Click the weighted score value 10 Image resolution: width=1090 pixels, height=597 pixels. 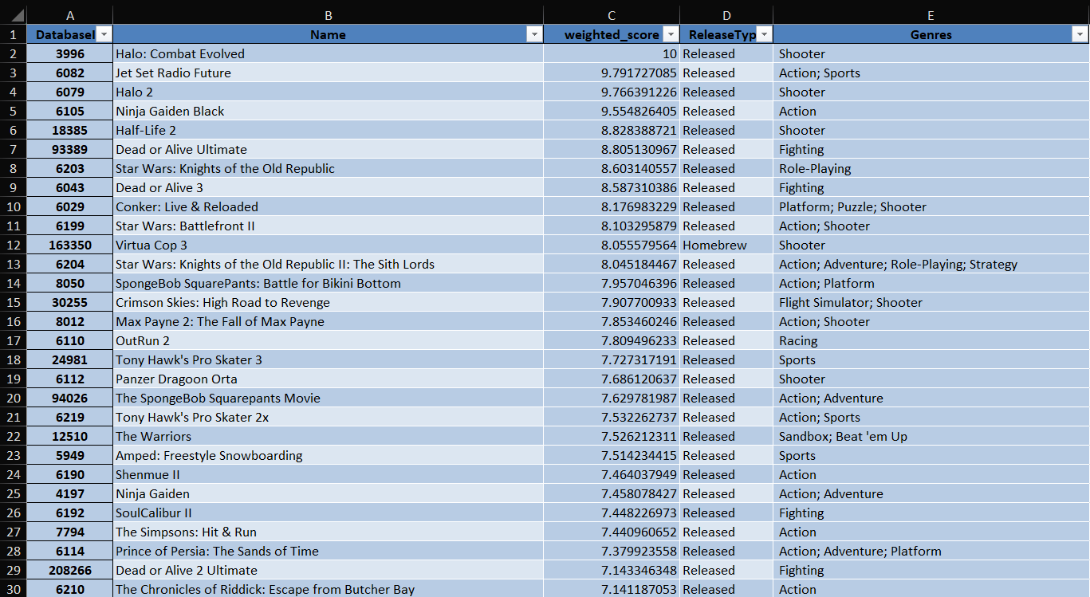[612, 53]
